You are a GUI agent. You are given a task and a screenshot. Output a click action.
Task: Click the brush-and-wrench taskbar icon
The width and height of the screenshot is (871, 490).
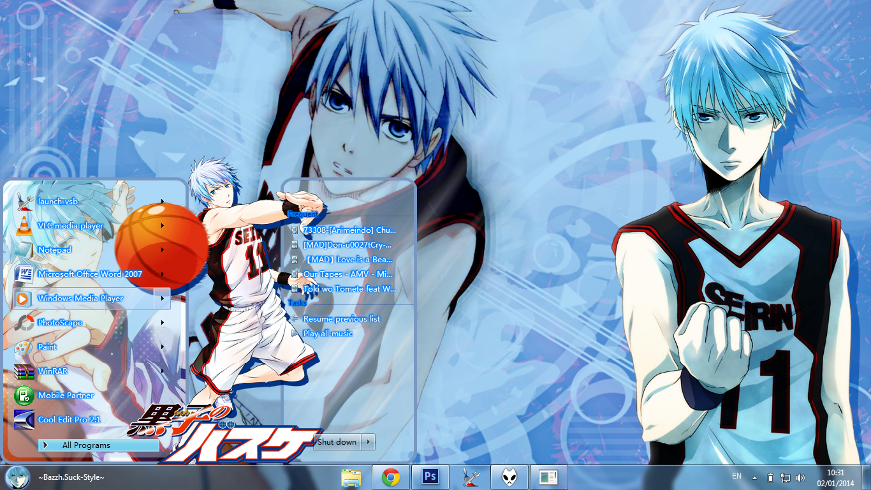point(470,477)
